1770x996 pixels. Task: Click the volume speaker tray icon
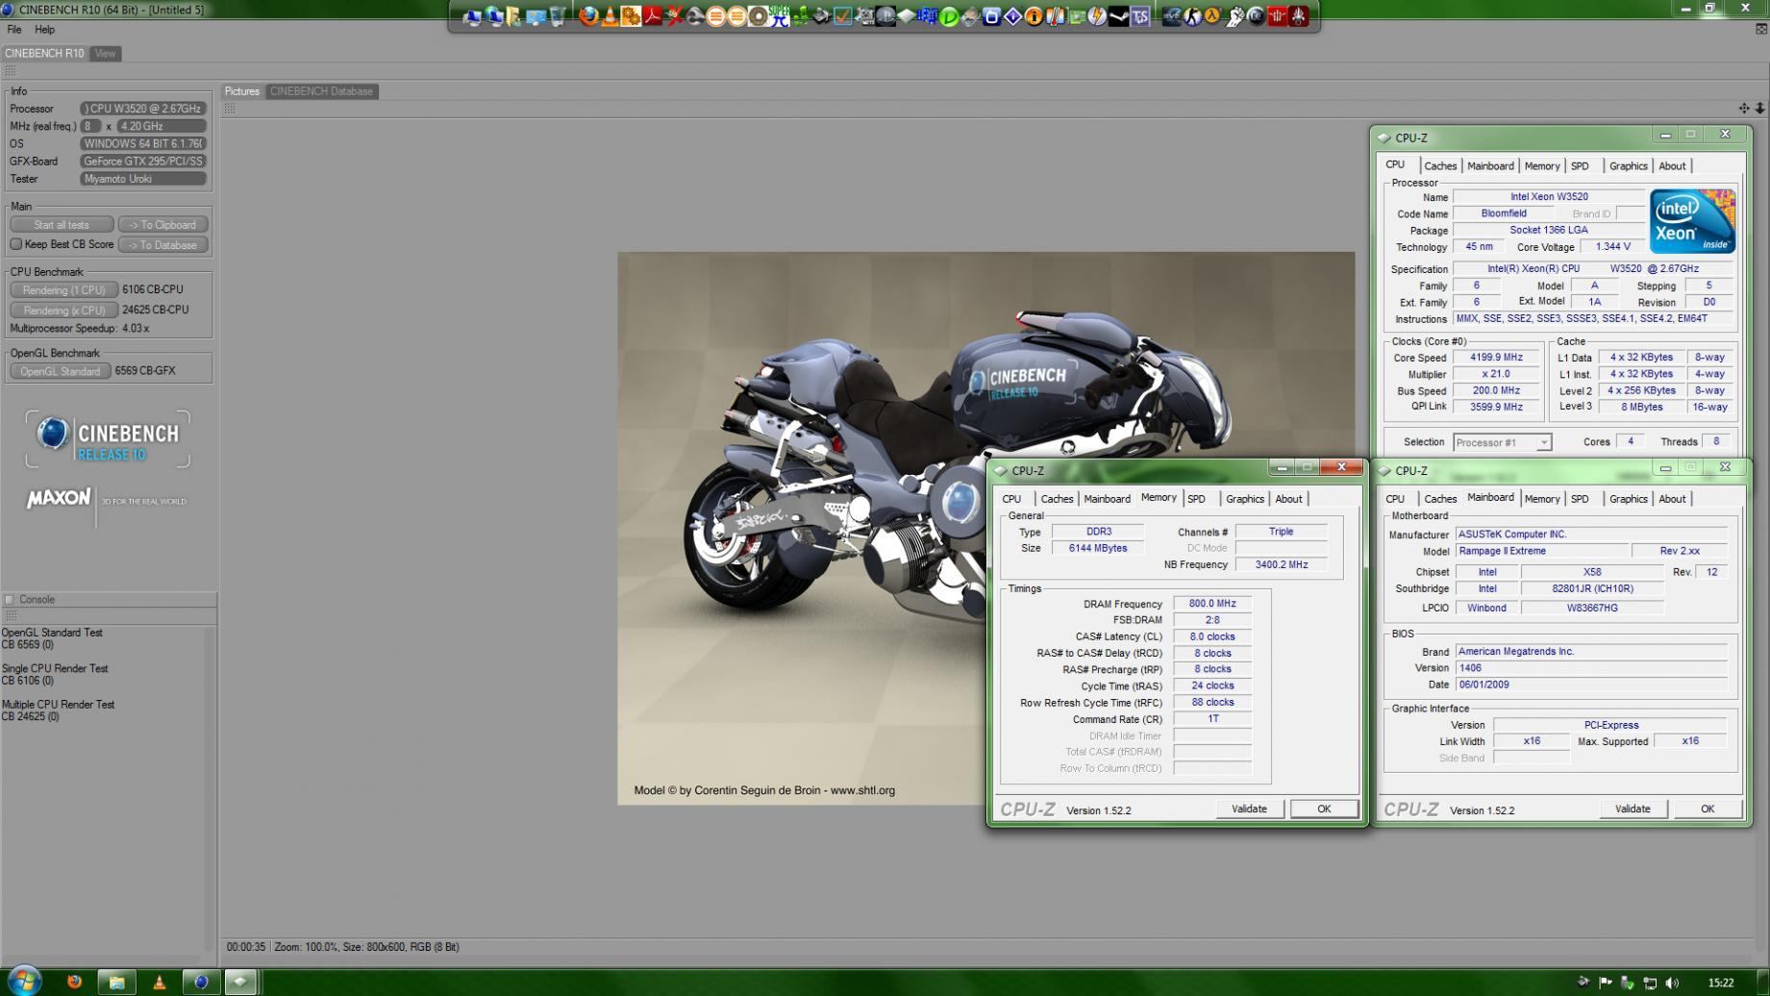[1672, 983]
